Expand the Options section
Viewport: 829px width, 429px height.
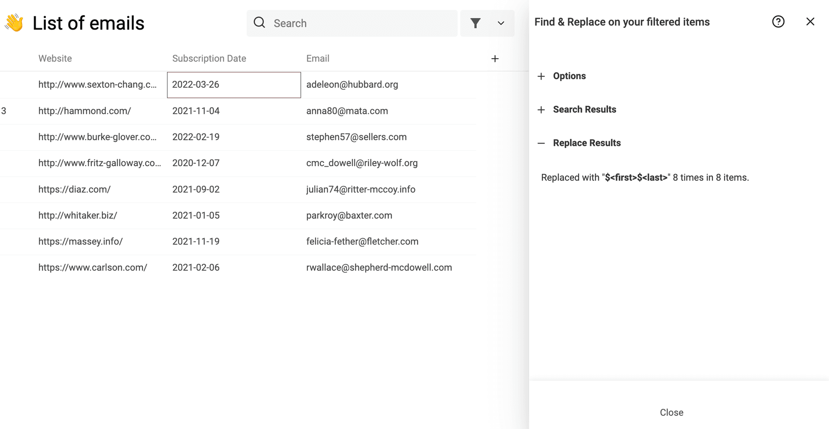point(569,76)
